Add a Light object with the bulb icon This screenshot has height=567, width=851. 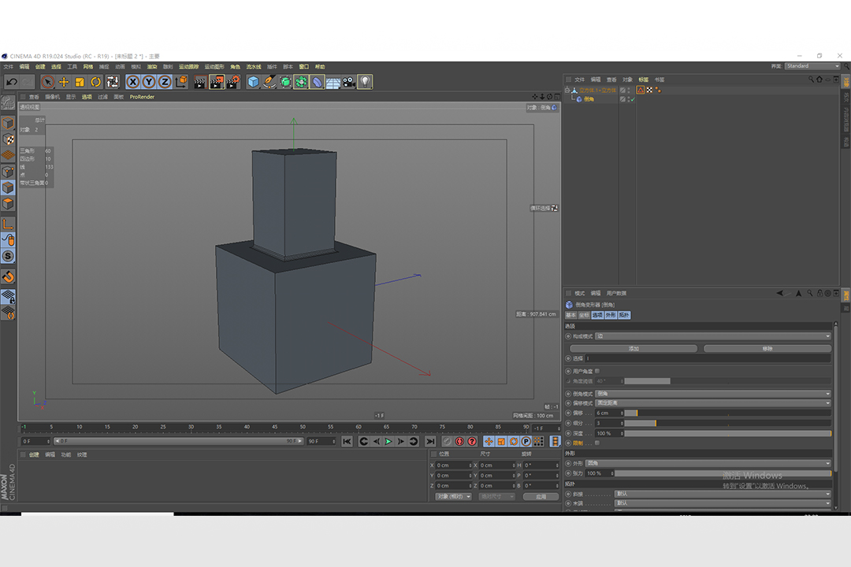click(365, 82)
